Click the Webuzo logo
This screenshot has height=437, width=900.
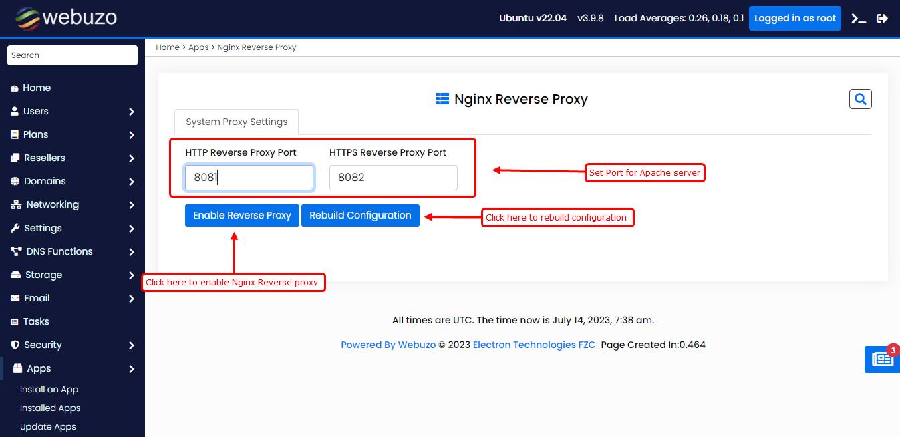[x=66, y=18]
